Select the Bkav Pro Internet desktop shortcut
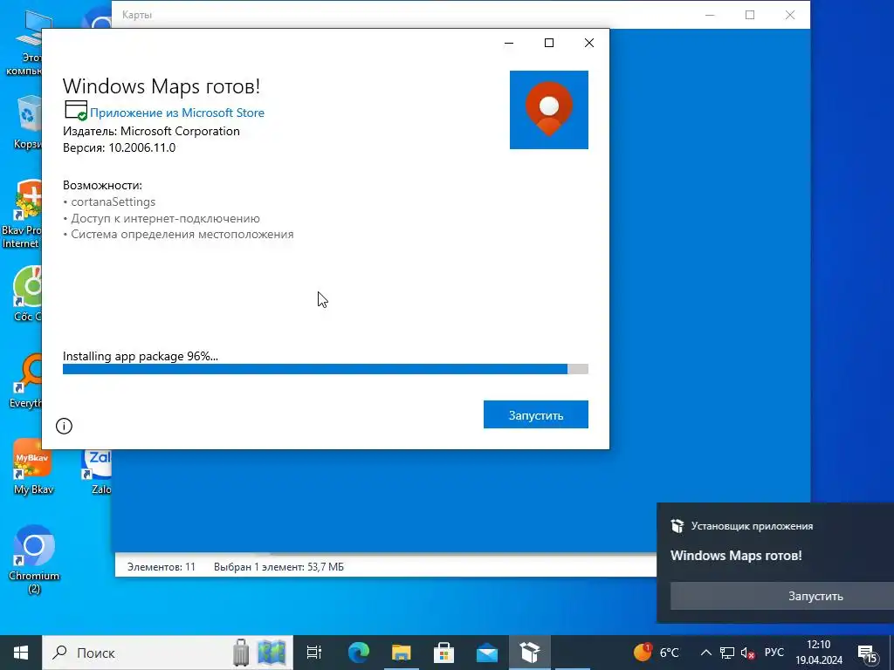The height and width of the screenshot is (670, 894). point(22,215)
